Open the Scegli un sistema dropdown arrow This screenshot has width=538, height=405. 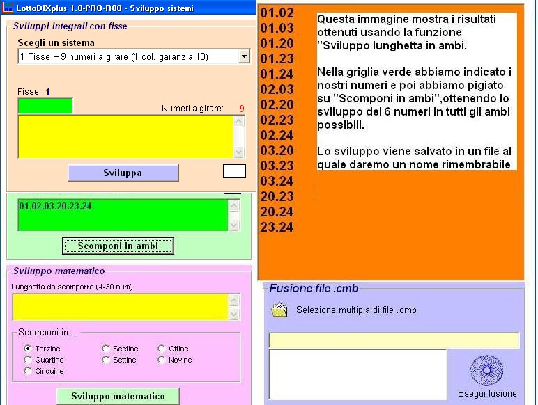pyautogui.click(x=244, y=56)
